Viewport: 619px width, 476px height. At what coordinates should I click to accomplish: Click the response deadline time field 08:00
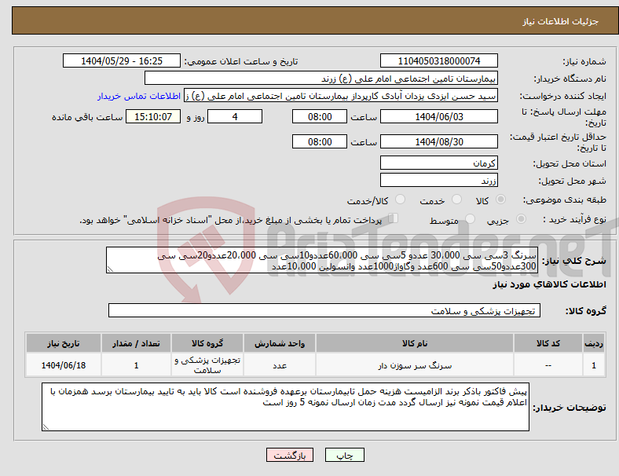320,116
